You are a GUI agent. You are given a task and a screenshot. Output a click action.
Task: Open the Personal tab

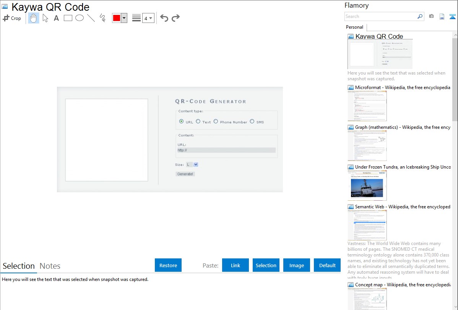[x=355, y=27]
